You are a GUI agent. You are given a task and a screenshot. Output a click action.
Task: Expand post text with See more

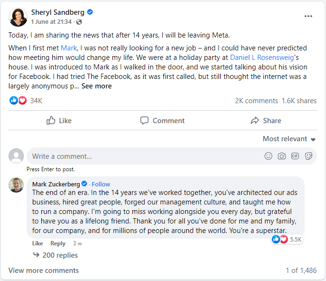[97, 86]
